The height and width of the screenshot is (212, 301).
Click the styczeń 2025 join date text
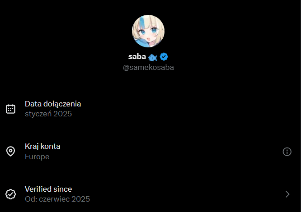coord(48,114)
